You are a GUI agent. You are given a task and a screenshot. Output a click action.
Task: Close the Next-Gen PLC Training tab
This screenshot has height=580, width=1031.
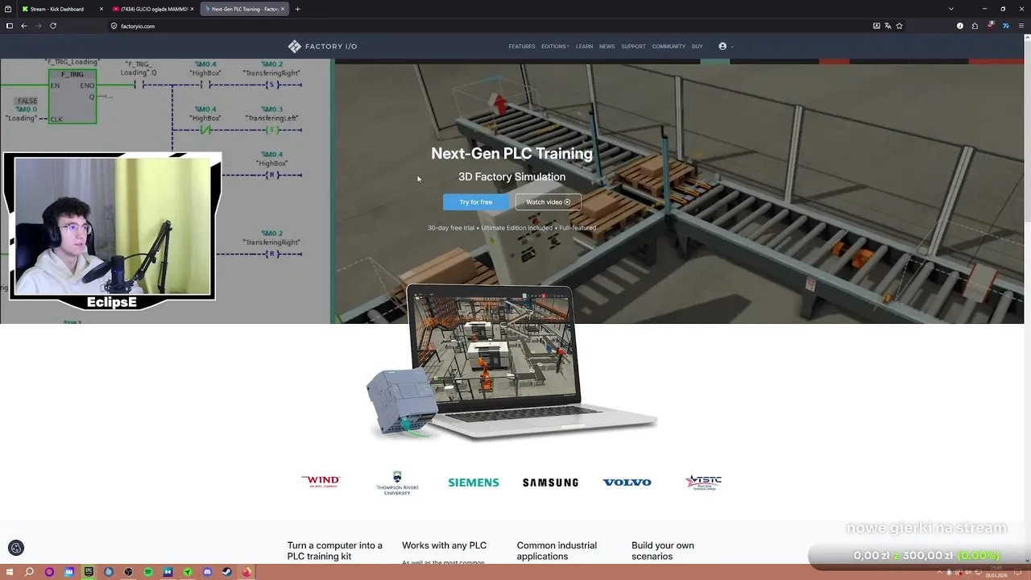(x=283, y=9)
